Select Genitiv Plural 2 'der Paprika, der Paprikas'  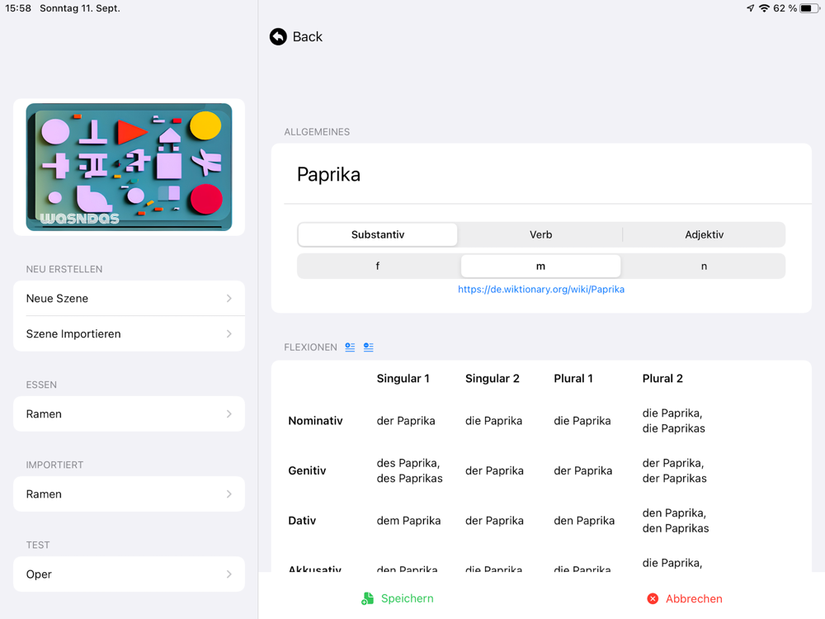675,471
